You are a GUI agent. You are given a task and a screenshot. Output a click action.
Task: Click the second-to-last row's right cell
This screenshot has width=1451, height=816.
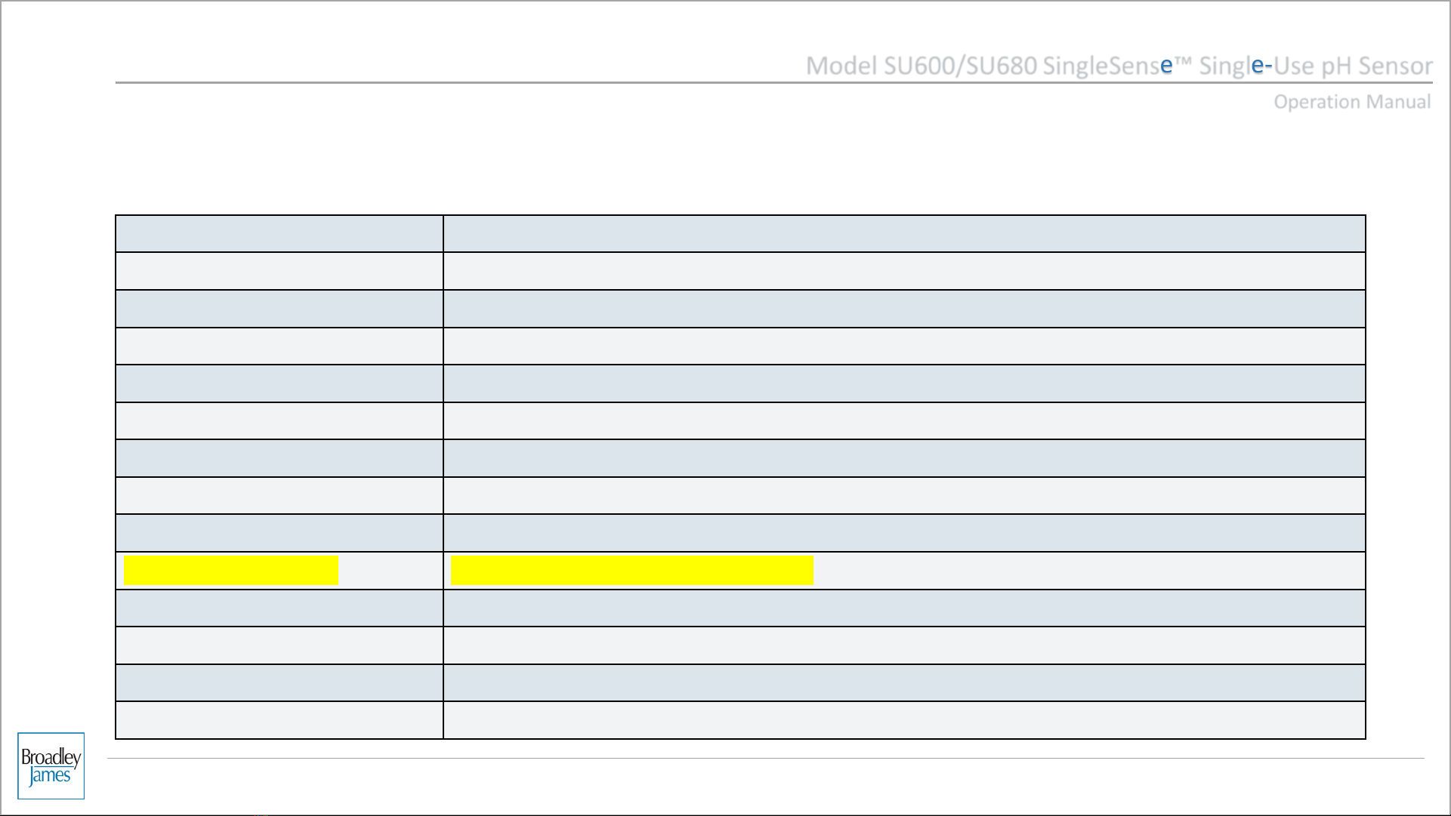(903, 682)
